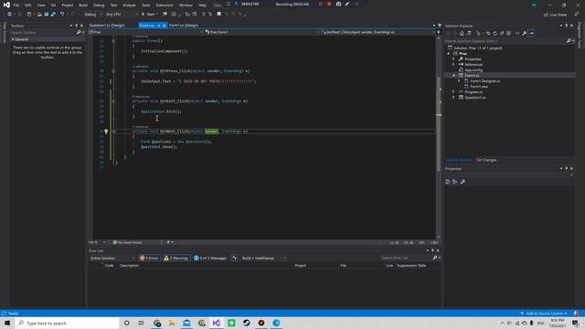585x329 pixels.
Task: Open the Extensions menu
Action: (x=165, y=5)
